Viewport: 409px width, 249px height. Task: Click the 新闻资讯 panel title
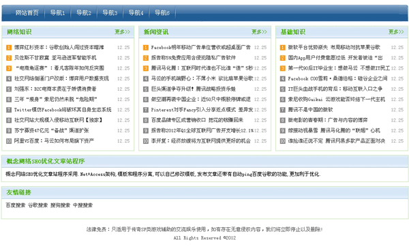pos(156,32)
